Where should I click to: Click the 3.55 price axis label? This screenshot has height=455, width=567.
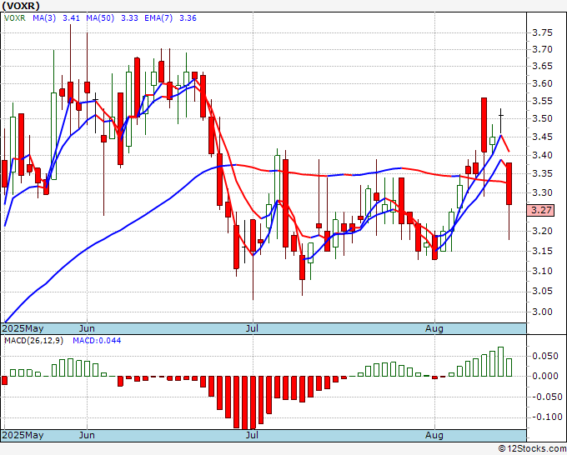coord(543,101)
